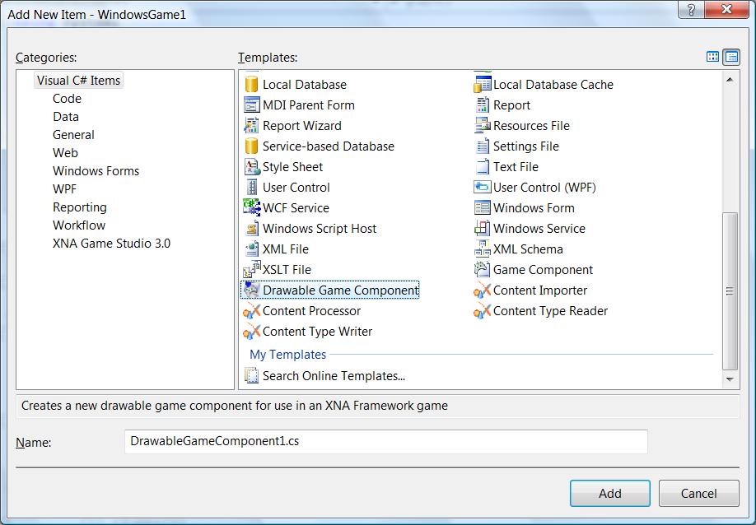
Task: Click the Local Database template icon
Action: [x=251, y=84]
